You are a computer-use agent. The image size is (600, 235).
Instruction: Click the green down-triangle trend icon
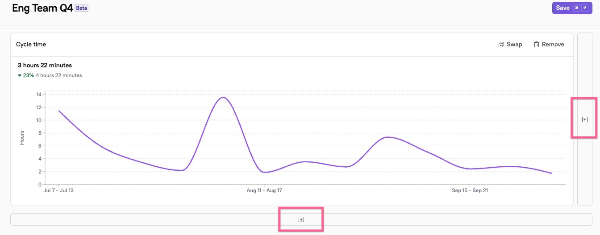(20, 76)
